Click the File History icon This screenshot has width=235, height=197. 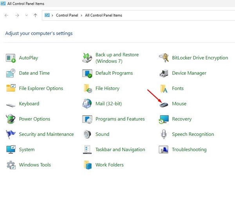pos(88,89)
